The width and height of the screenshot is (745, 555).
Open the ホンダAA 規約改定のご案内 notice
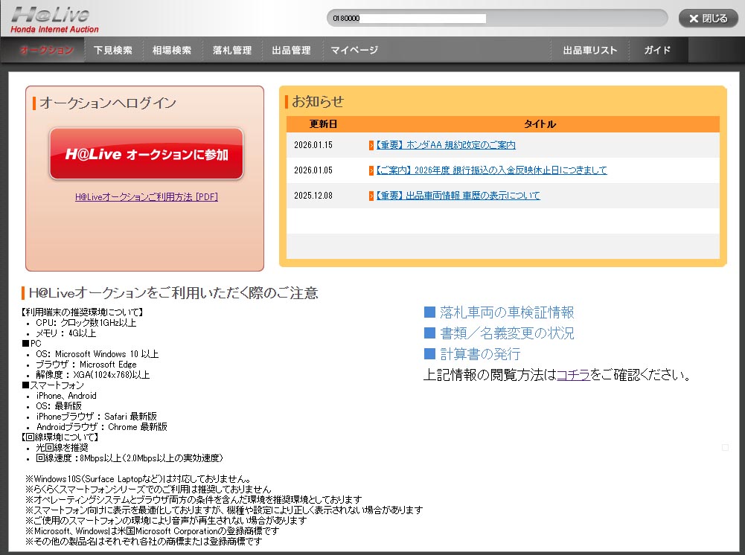point(445,145)
